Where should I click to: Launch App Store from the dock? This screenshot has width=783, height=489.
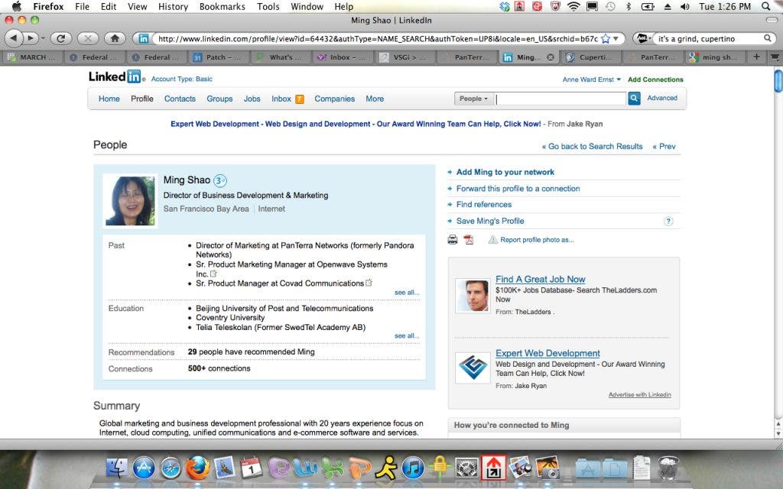click(144, 468)
